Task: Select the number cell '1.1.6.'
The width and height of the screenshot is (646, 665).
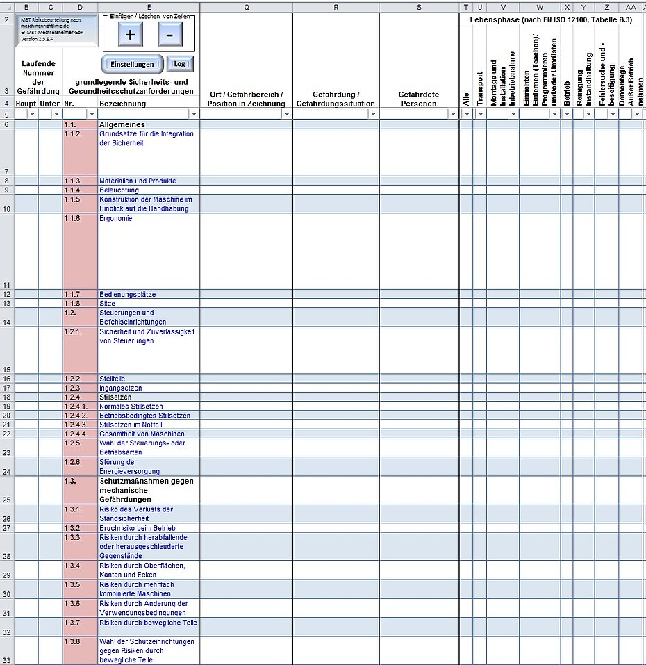Action: tap(80, 251)
